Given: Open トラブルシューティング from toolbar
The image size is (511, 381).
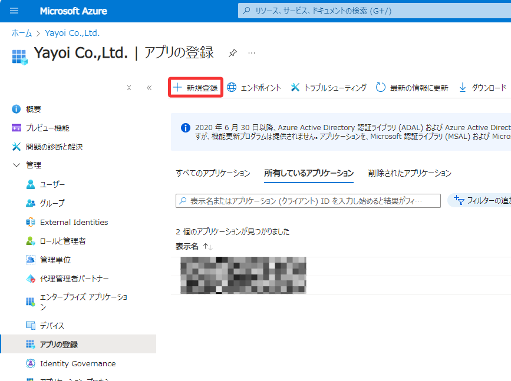Looking at the screenshot, I should click(x=328, y=88).
